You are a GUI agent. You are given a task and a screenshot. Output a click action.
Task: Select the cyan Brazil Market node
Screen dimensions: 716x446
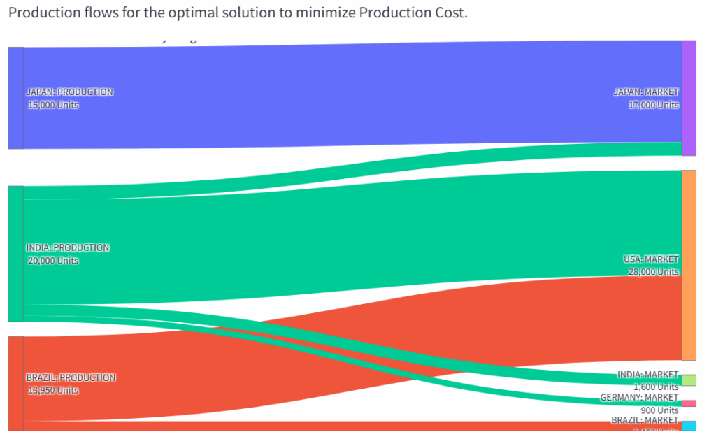pyautogui.click(x=689, y=426)
